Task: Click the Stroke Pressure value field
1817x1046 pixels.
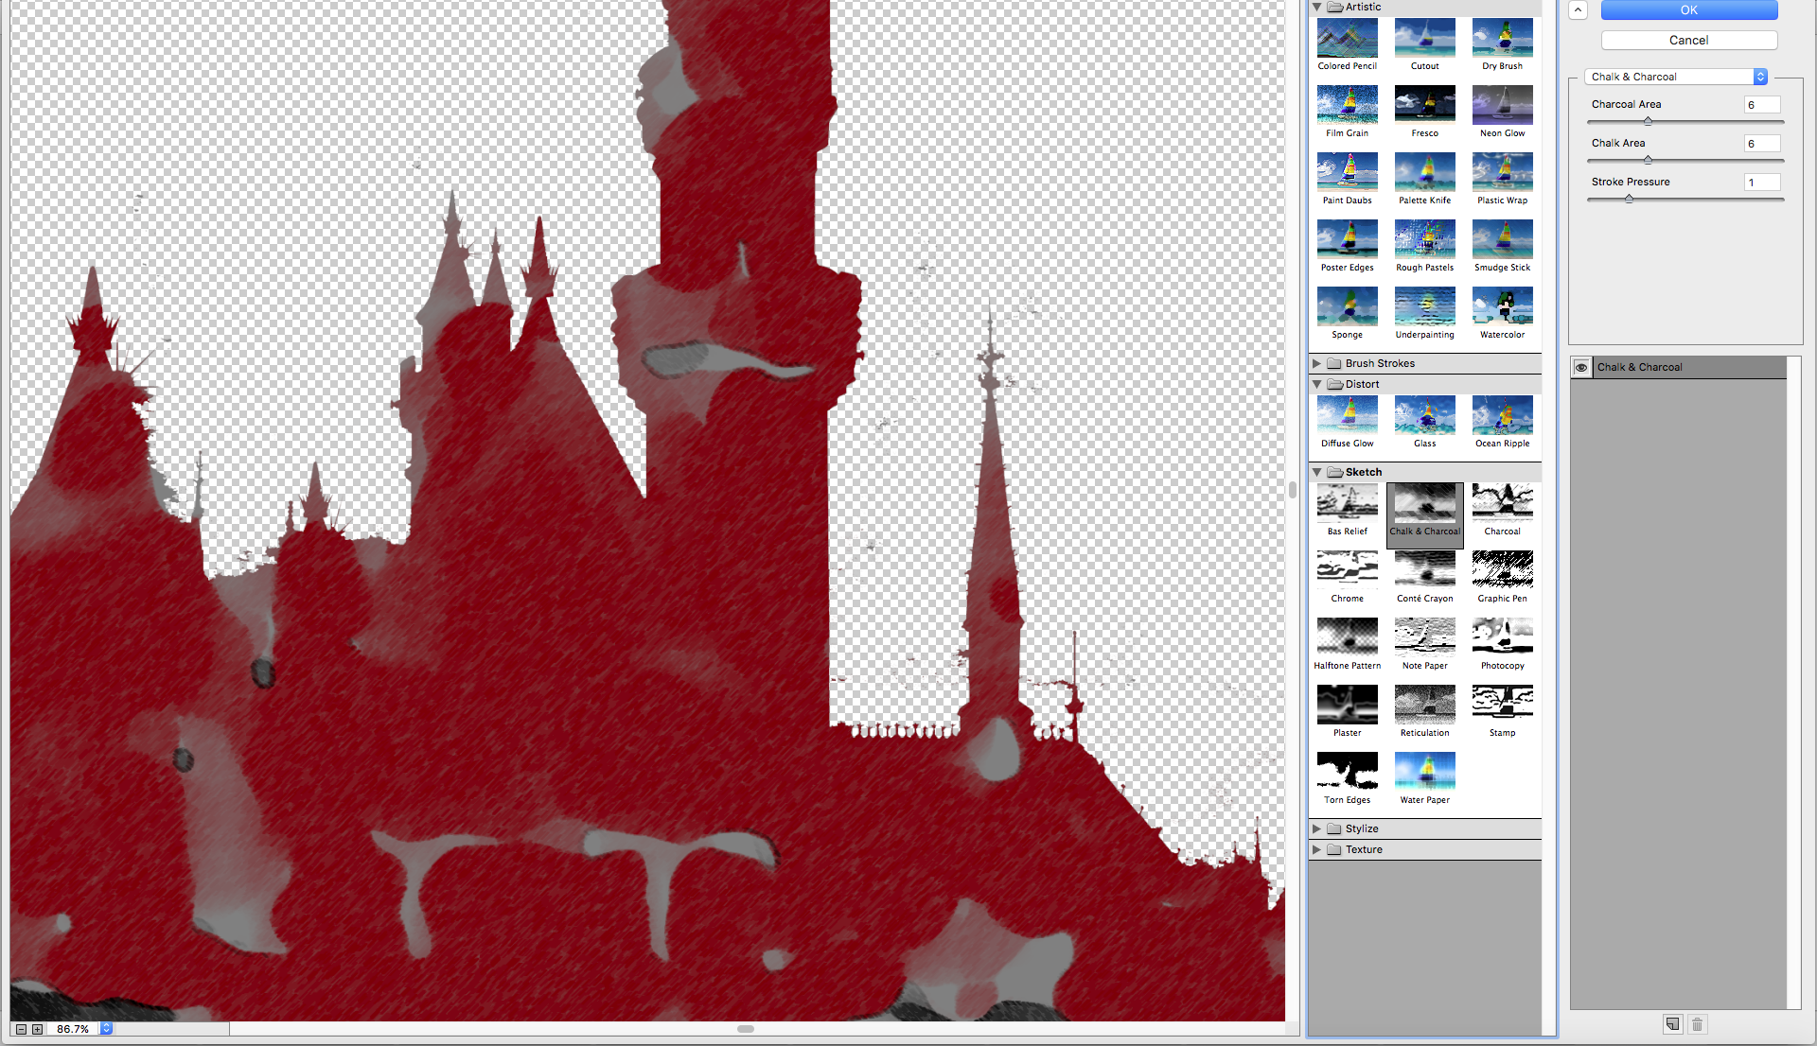Action: point(1762,183)
